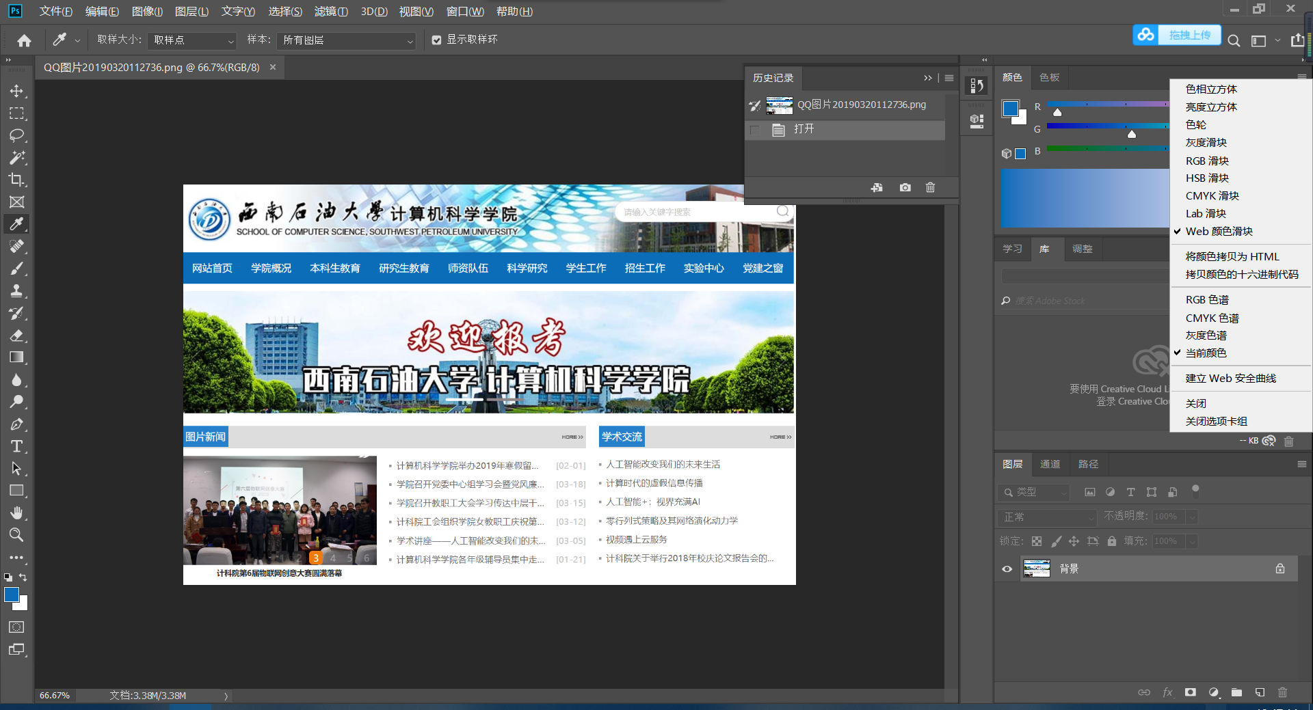1313x710 pixels.
Task: Create new document from current state
Action: click(x=877, y=187)
